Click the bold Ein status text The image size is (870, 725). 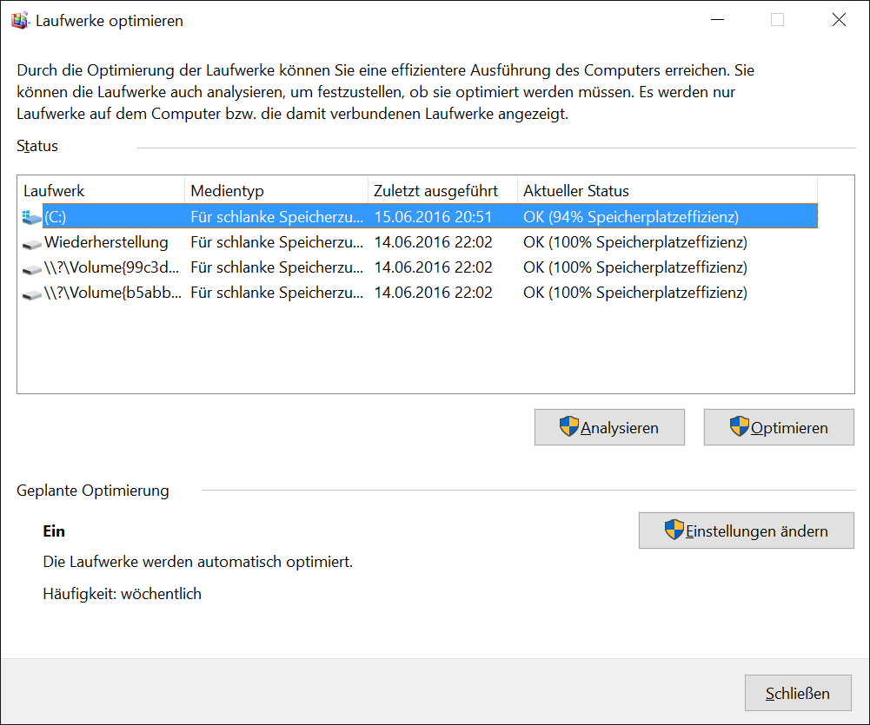pos(54,531)
